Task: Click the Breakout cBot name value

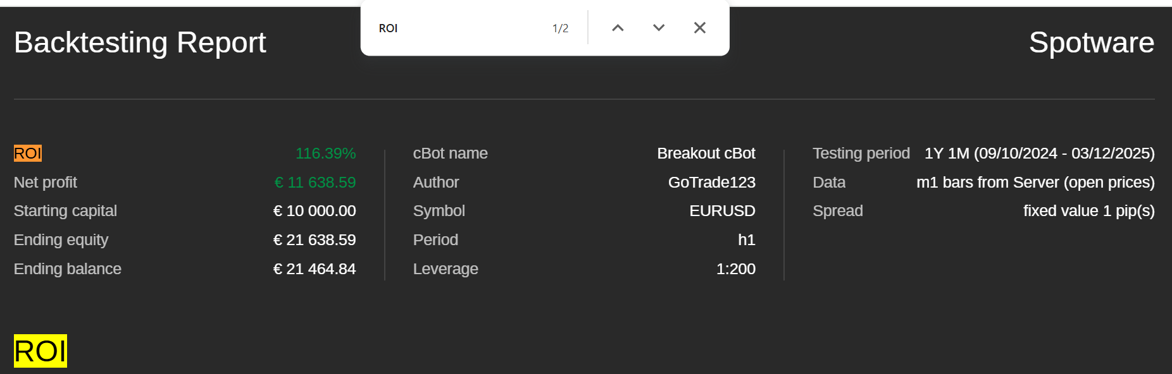Action: [x=706, y=154]
